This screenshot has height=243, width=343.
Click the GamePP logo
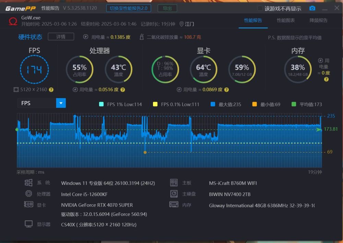21,8
